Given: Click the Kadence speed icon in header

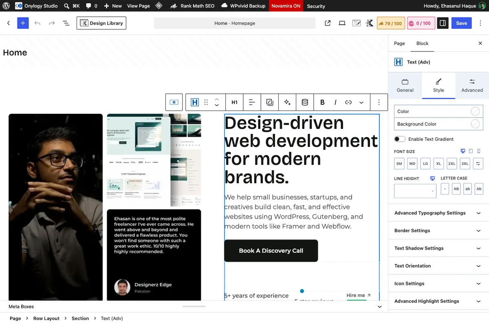Looking at the screenshot, I should [370, 23].
